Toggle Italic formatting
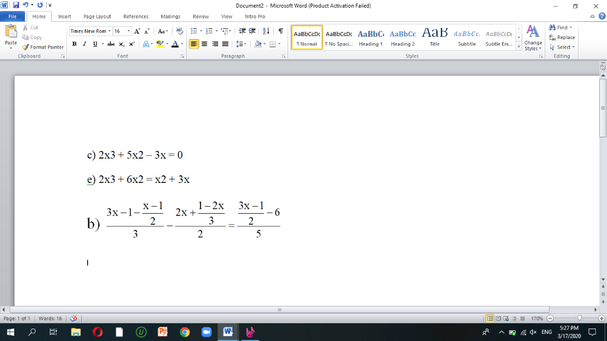The image size is (607, 341). click(x=84, y=44)
